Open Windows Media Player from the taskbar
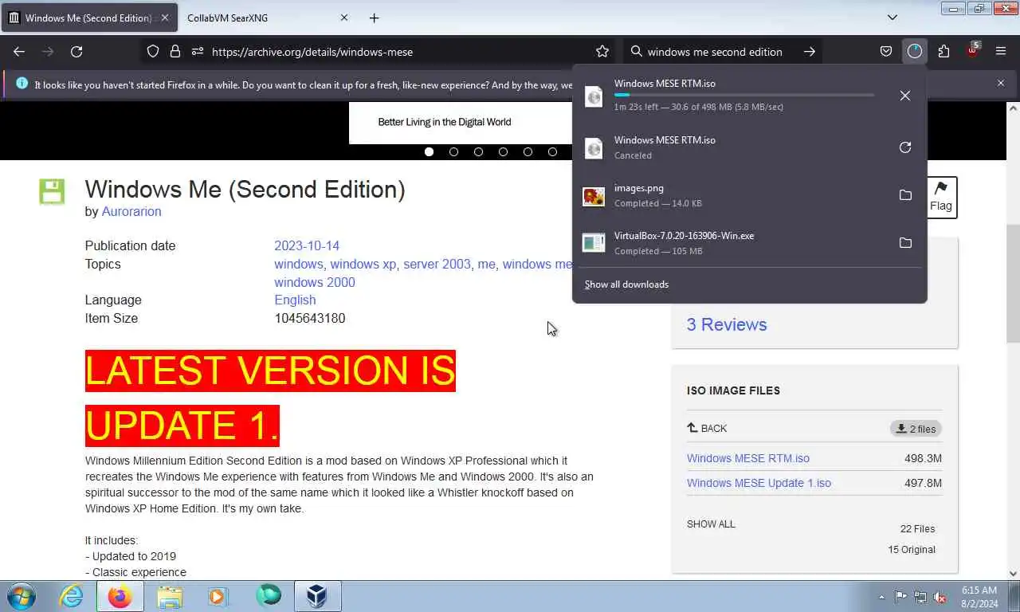 point(218,596)
